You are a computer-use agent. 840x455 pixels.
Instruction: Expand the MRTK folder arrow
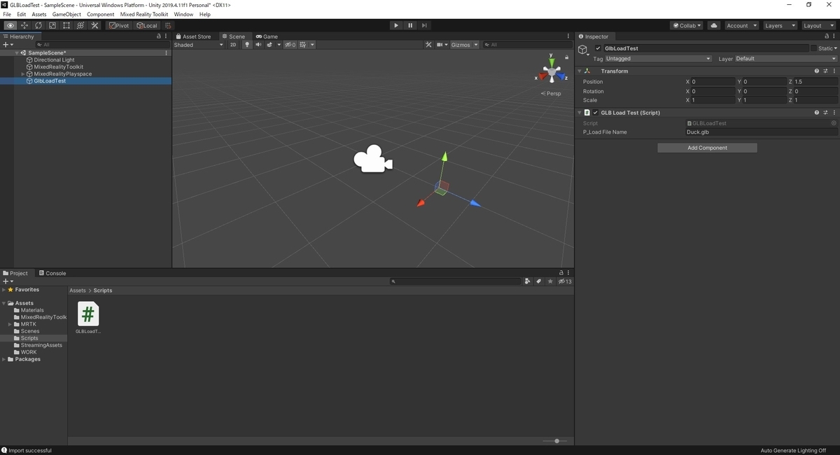(x=10, y=325)
